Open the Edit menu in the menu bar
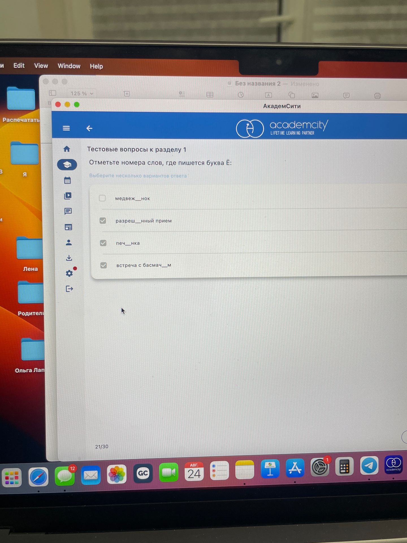 (x=19, y=66)
